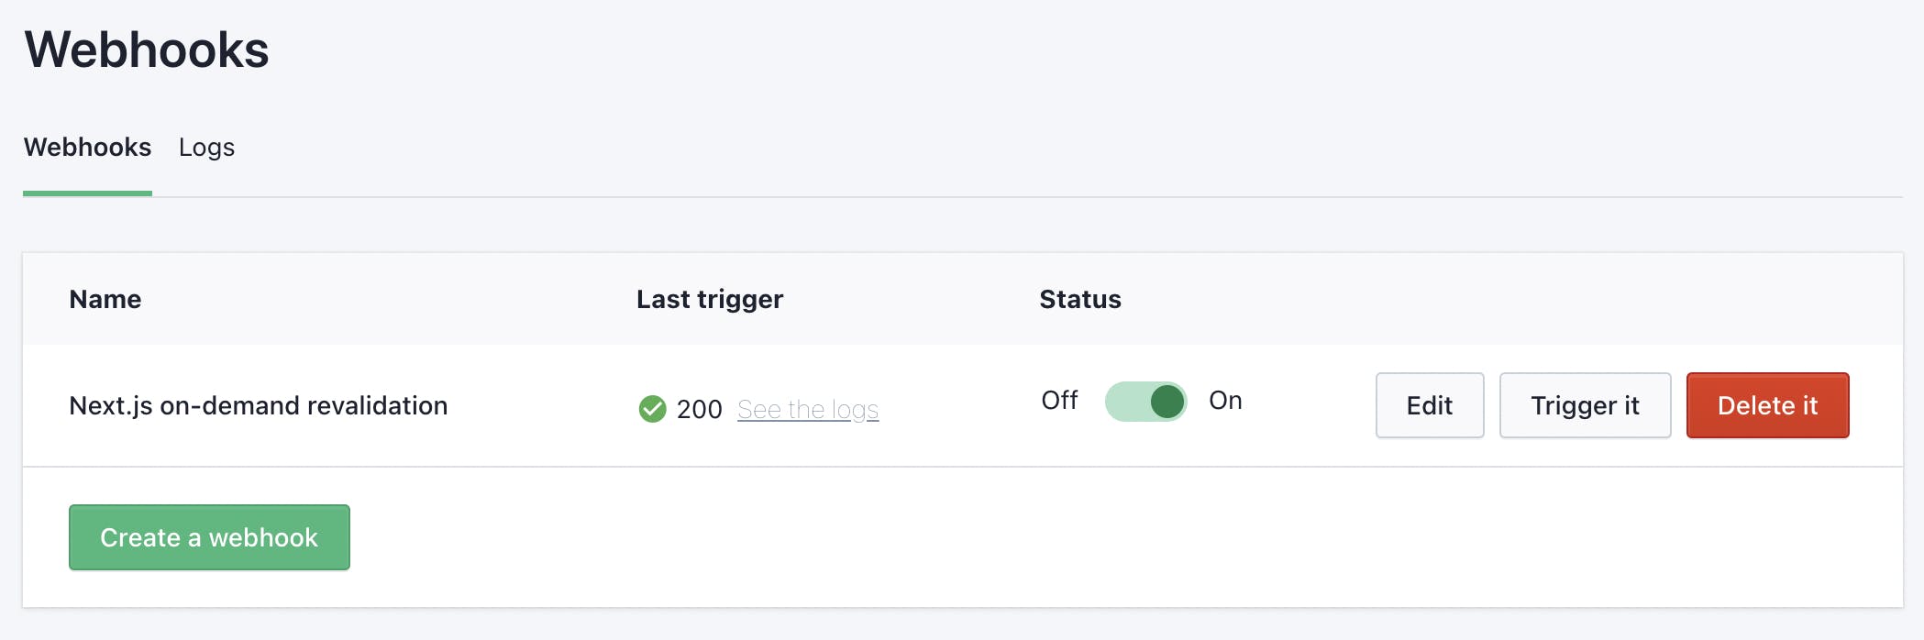Click the Last trigger column header
1924x640 pixels.
(709, 300)
